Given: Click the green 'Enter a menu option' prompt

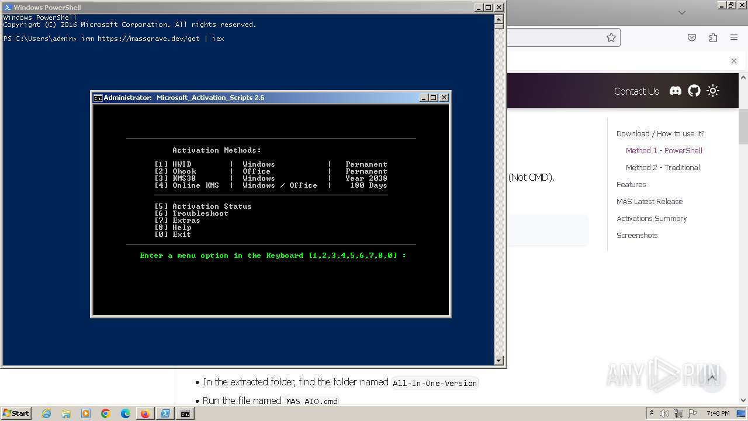Looking at the screenshot, I should tap(273, 256).
